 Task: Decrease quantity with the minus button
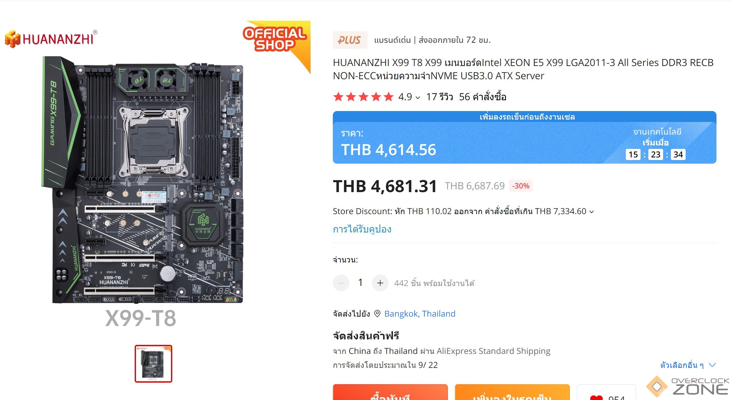(341, 283)
